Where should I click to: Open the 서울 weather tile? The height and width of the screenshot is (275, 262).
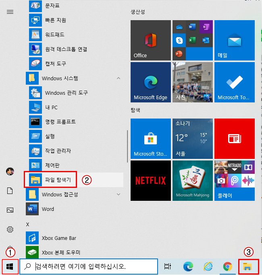click(193, 139)
